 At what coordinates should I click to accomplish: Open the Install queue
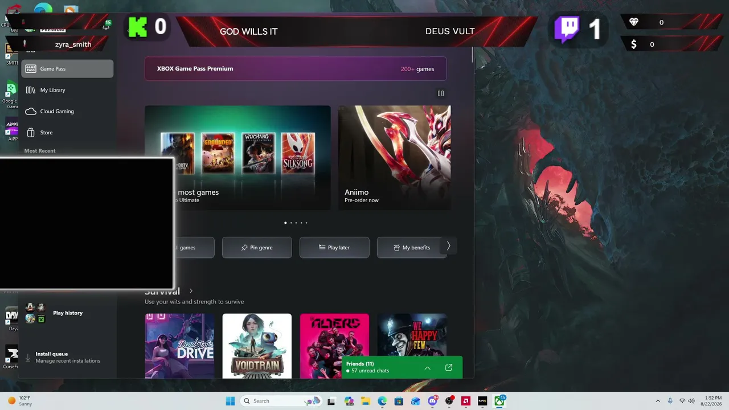click(x=67, y=358)
